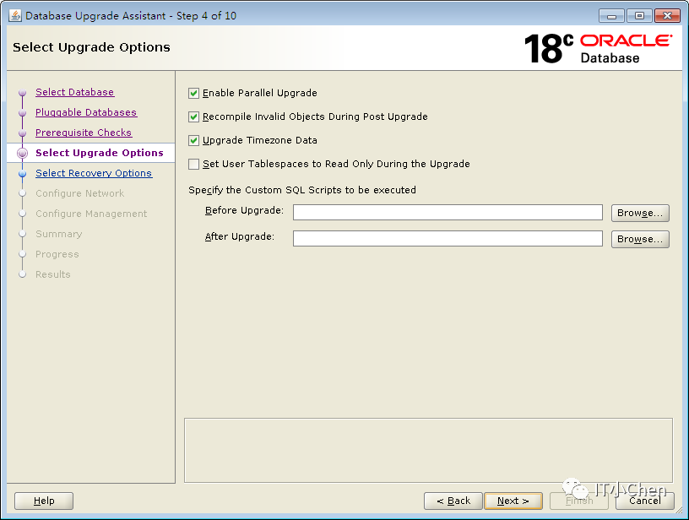Return to Prerequisite Checks step
The height and width of the screenshot is (520, 689).
[x=84, y=133]
